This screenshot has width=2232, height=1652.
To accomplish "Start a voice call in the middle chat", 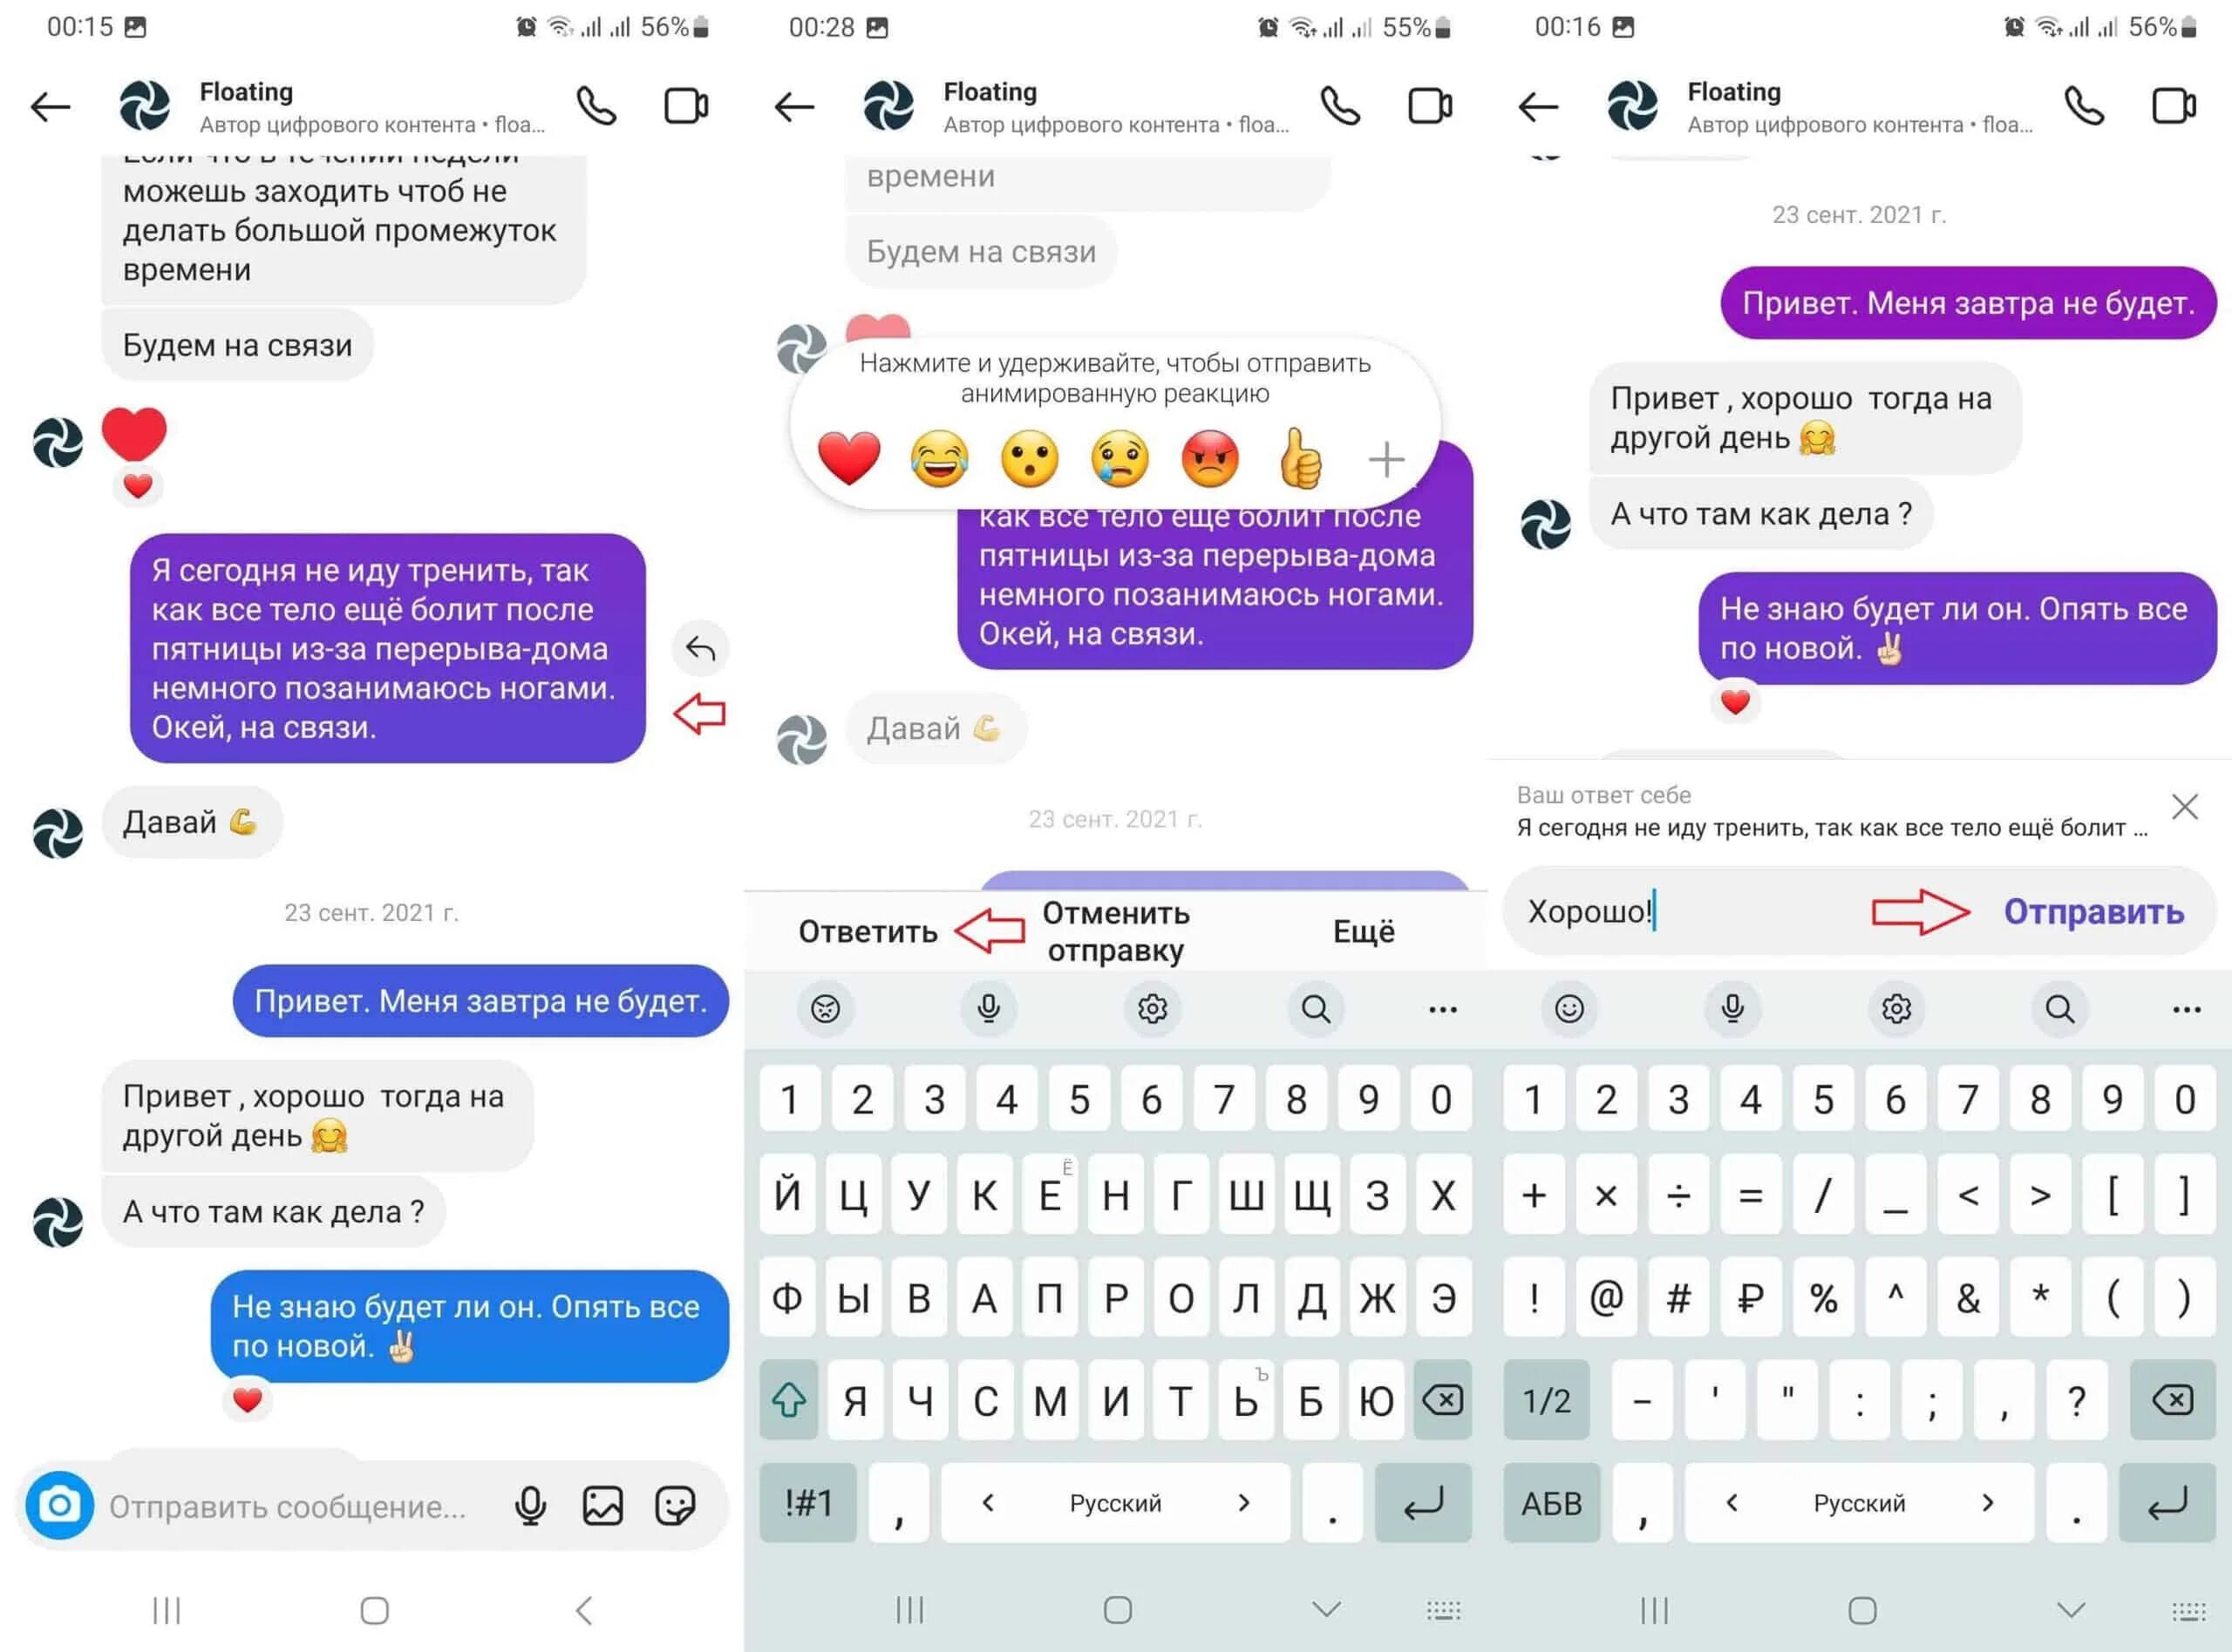I will [1341, 106].
